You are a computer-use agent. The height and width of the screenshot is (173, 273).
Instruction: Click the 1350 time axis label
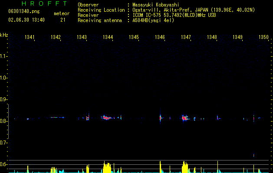263,37
